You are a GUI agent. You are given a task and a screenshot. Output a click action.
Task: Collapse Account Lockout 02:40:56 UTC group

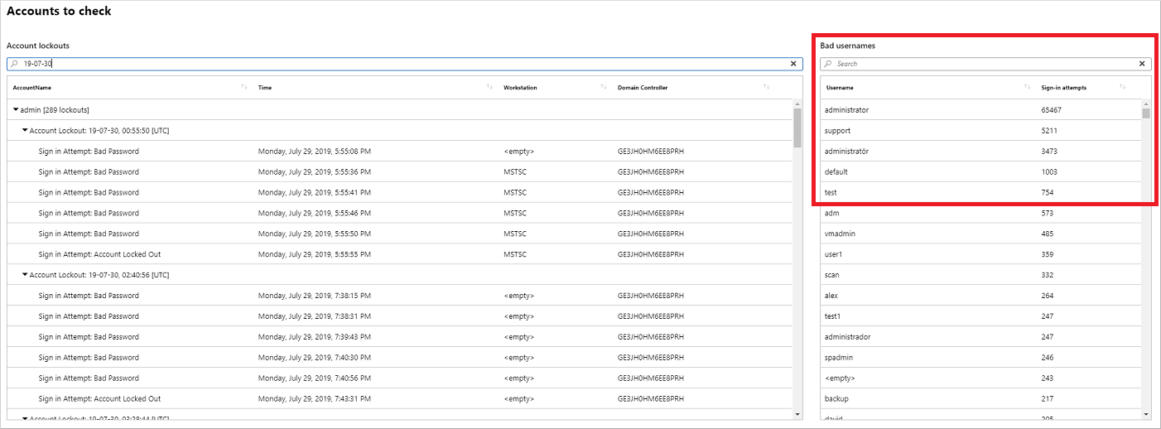coord(25,274)
